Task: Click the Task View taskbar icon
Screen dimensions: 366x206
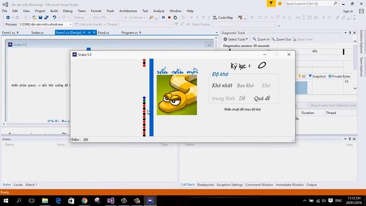Action: [x=31, y=201]
